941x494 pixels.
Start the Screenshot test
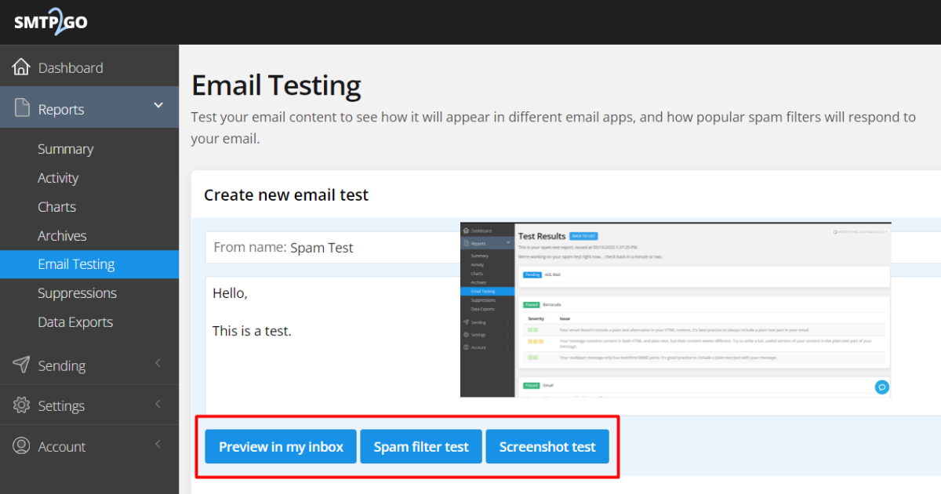[x=547, y=447]
